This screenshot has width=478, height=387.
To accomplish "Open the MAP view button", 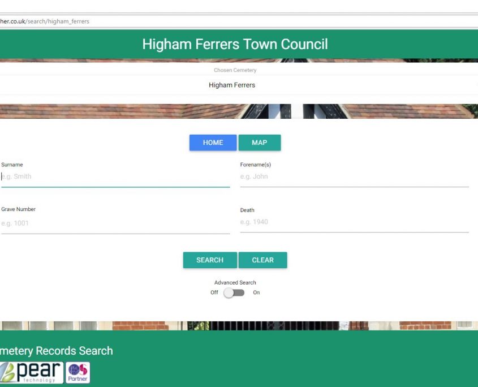I will (260, 143).
